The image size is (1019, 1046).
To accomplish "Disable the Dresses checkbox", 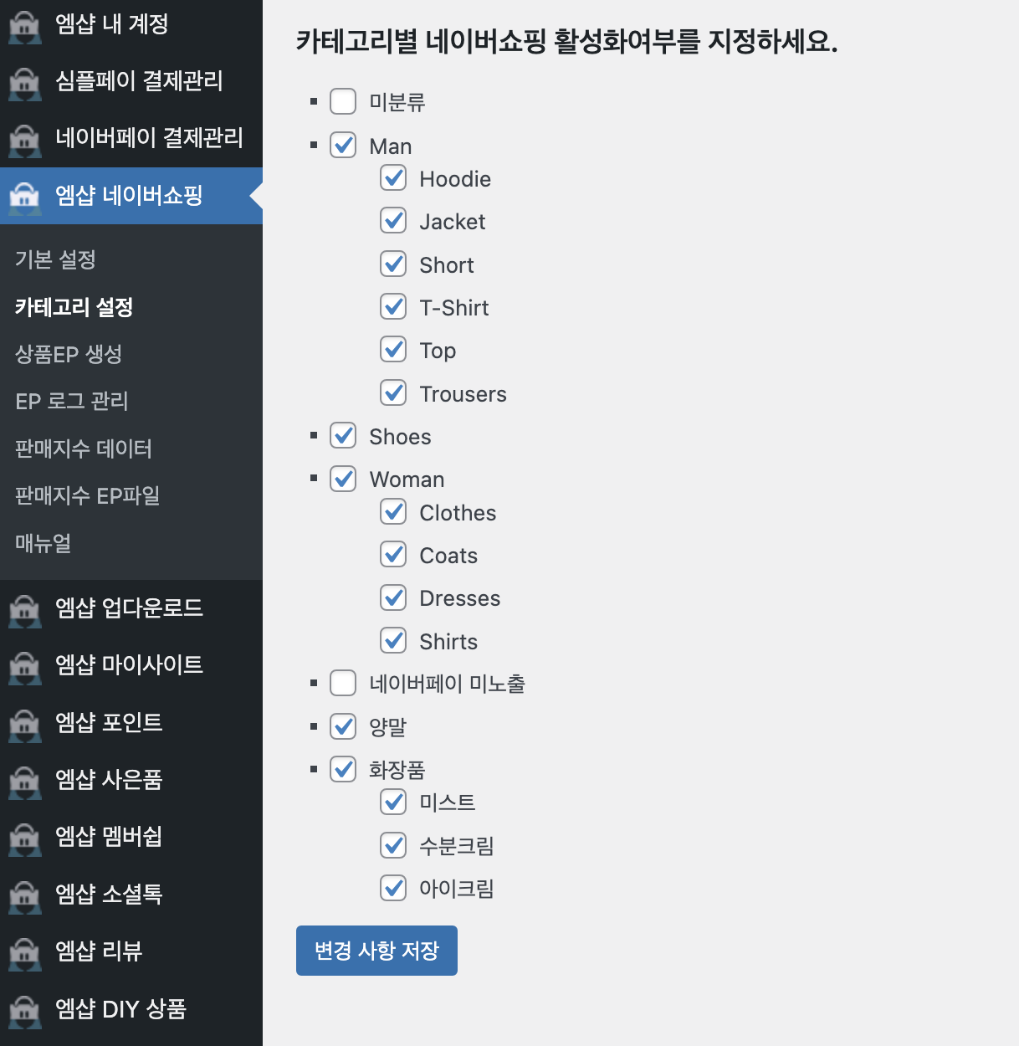I will [x=393, y=597].
